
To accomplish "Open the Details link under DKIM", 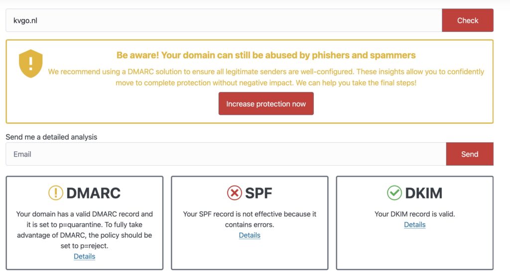I will [x=414, y=225].
